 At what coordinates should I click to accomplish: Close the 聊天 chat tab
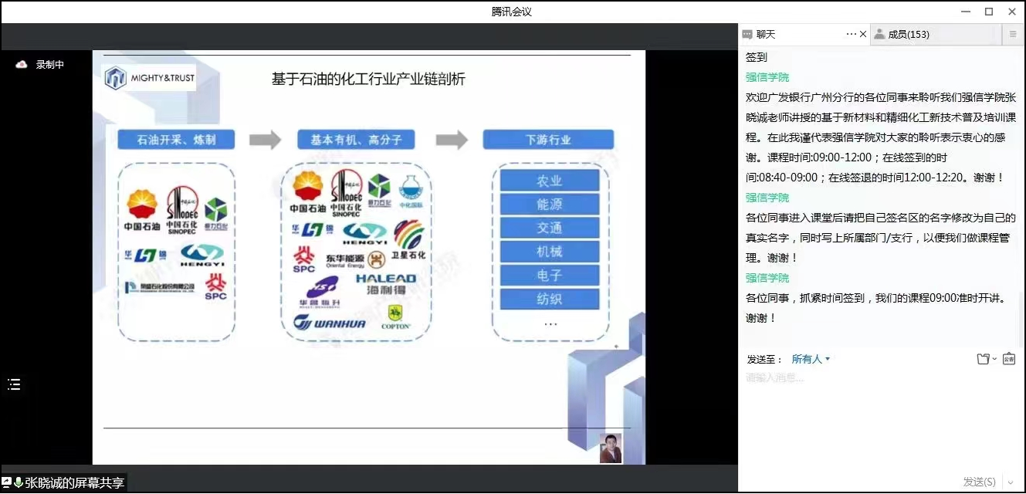(863, 35)
